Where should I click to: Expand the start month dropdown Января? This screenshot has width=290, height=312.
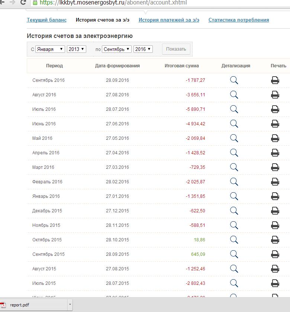pos(50,49)
